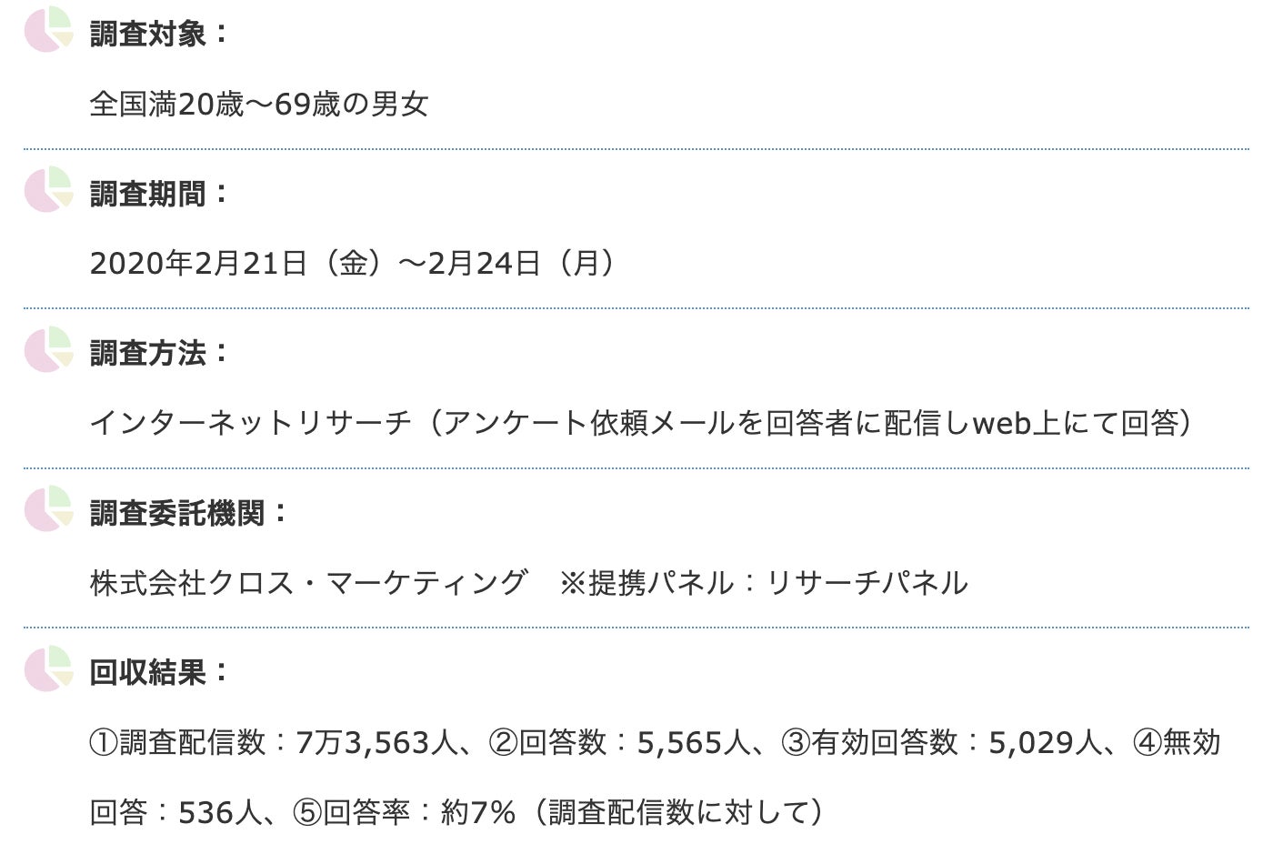Click the company name 株式会社クロス・マーケティング
The image size is (1273, 844).
click(308, 583)
